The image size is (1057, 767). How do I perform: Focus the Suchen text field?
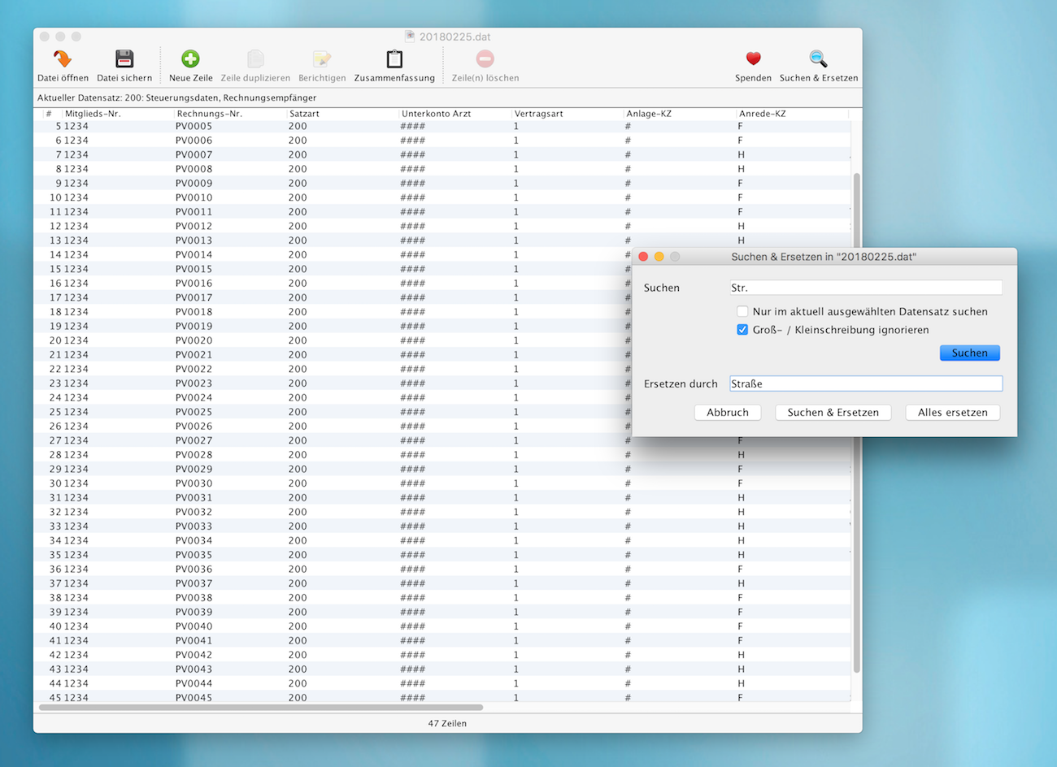[x=866, y=288]
